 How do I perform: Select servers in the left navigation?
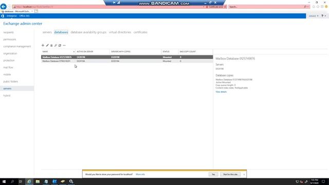tap(17, 88)
